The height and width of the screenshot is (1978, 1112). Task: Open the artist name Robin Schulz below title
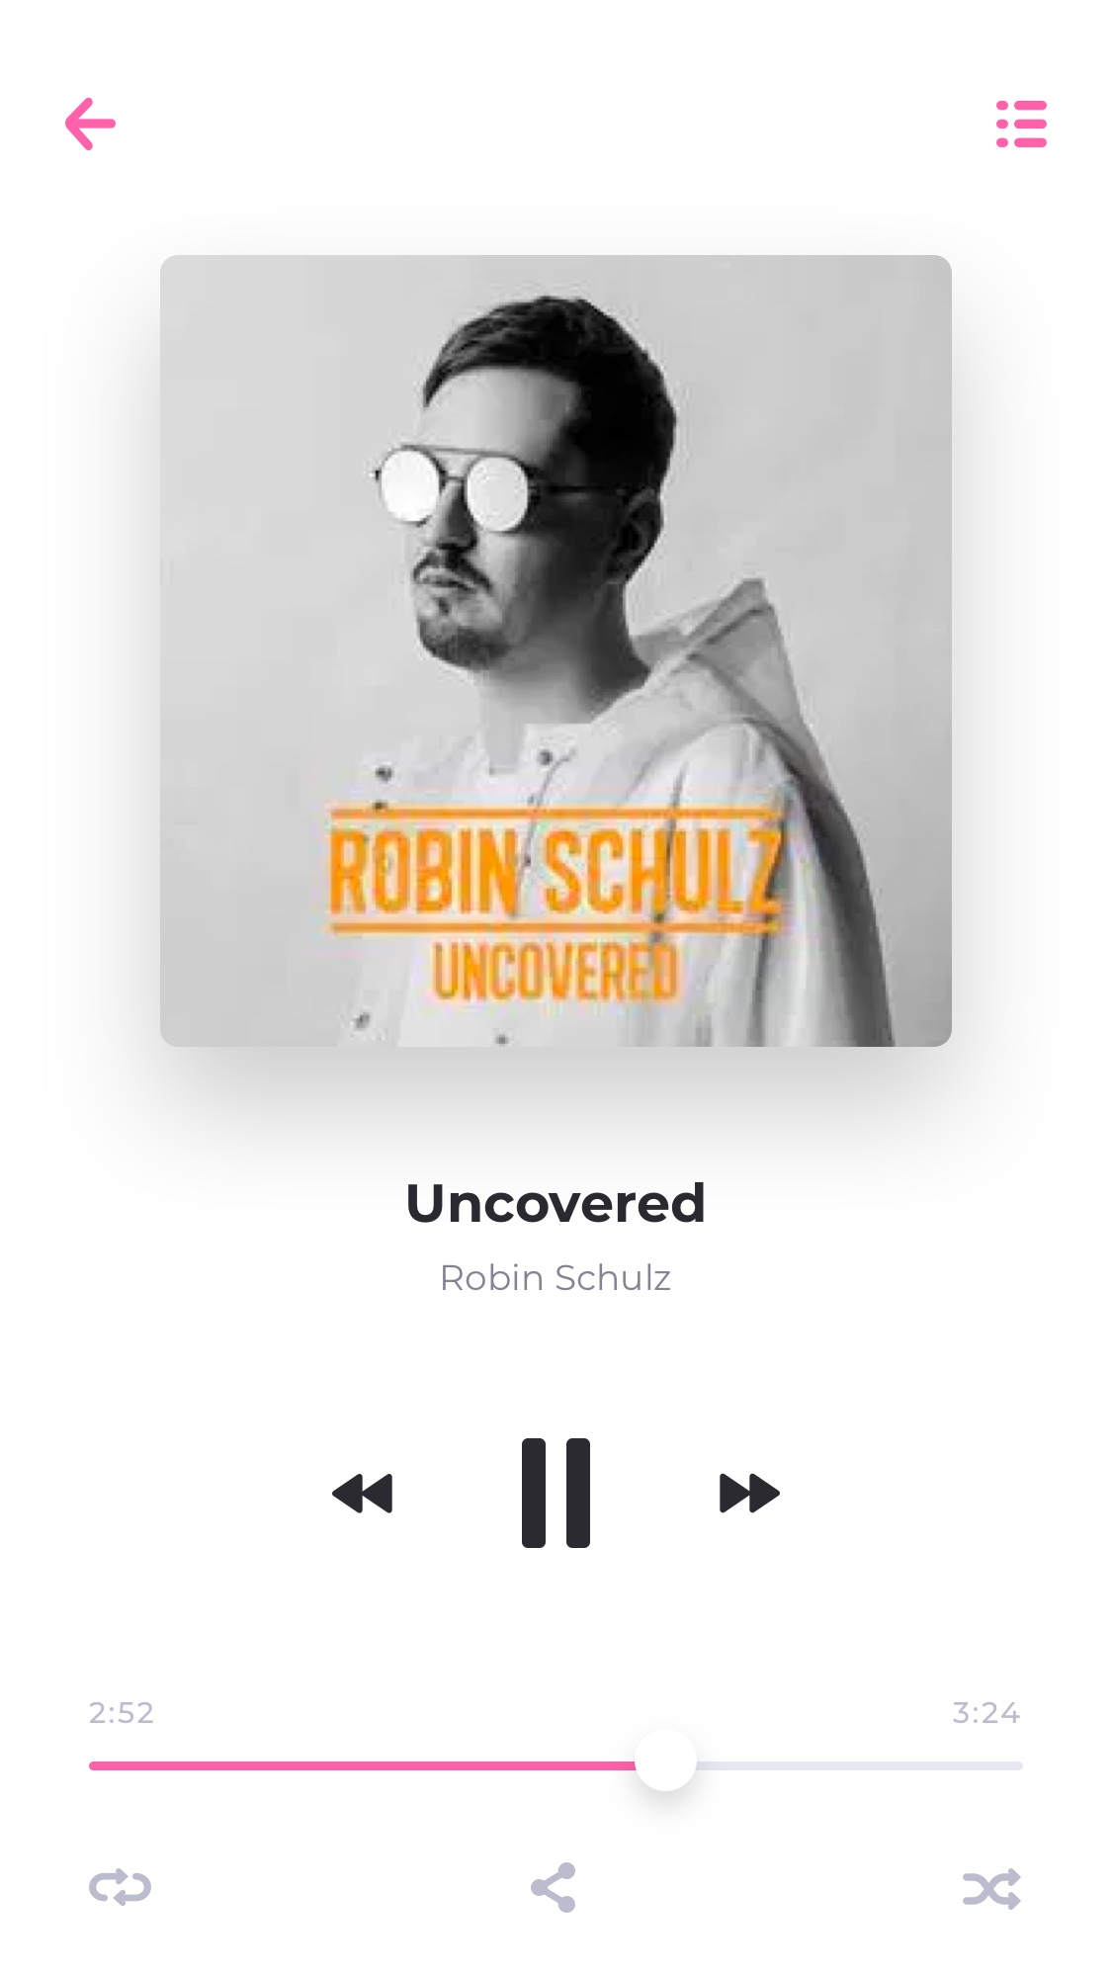click(x=556, y=1278)
